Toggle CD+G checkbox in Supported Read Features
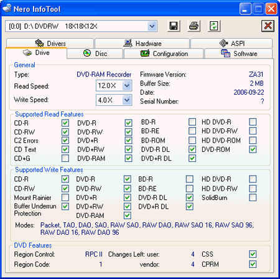Viewport: 280px width, 279px height. 65,158
